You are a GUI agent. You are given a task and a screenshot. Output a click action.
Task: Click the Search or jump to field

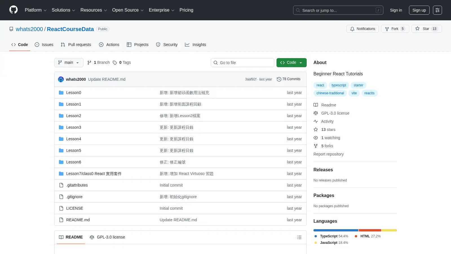tap(338, 10)
